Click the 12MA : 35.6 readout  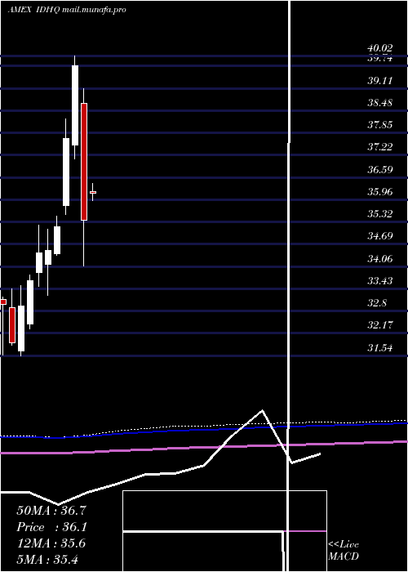51,543
